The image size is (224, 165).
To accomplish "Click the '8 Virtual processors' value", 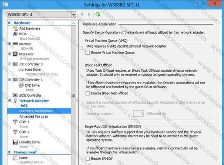I will (34, 59).
